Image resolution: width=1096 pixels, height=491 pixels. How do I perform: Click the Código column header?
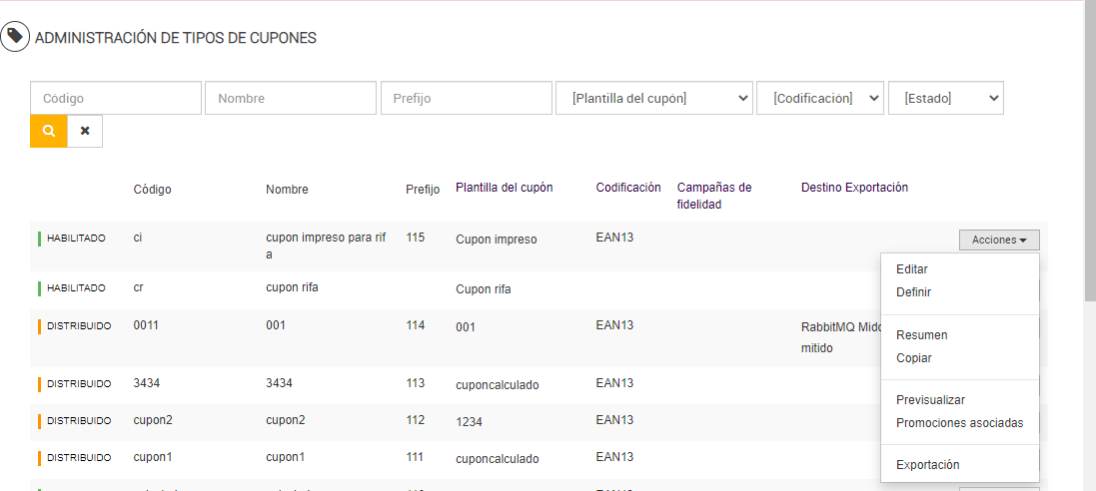(152, 190)
